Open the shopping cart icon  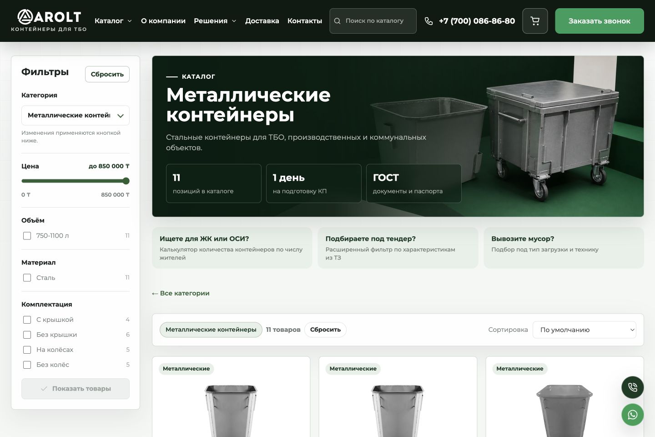pyautogui.click(x=535, y=21)
